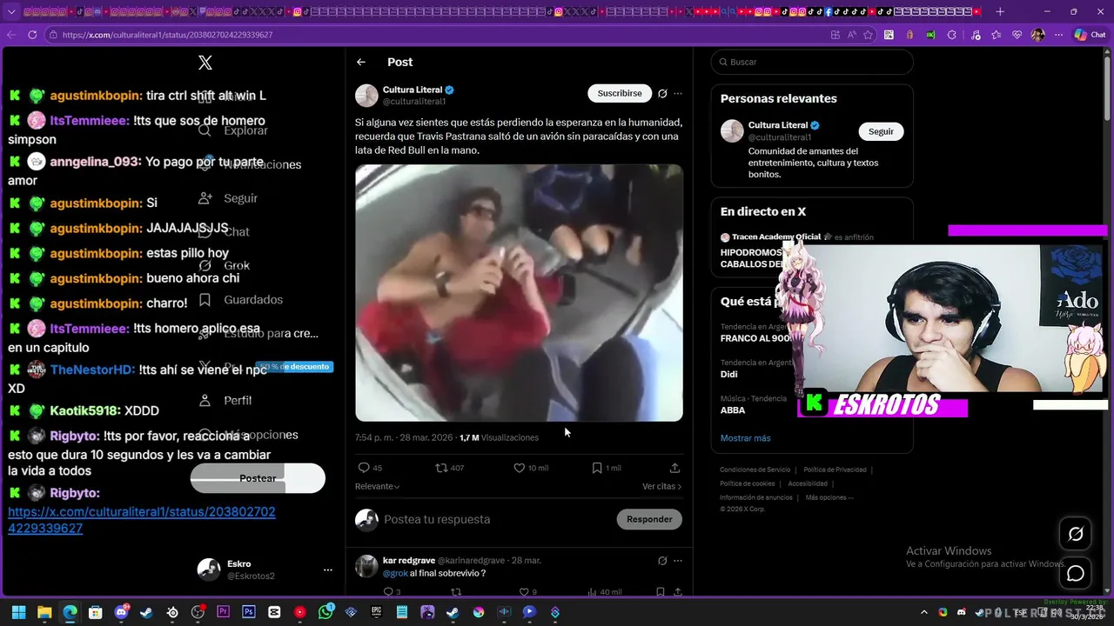This screenshot has height=626, width=1114.
Task: Follow Cultura Literal with Seguir button
Action: [881, 131]
